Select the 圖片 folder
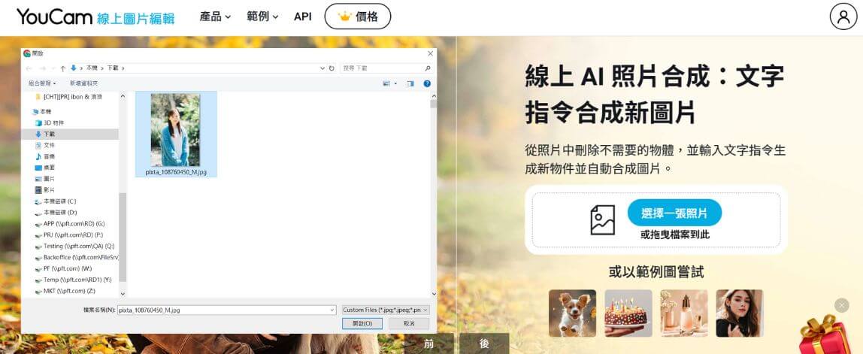 point(45,179)
